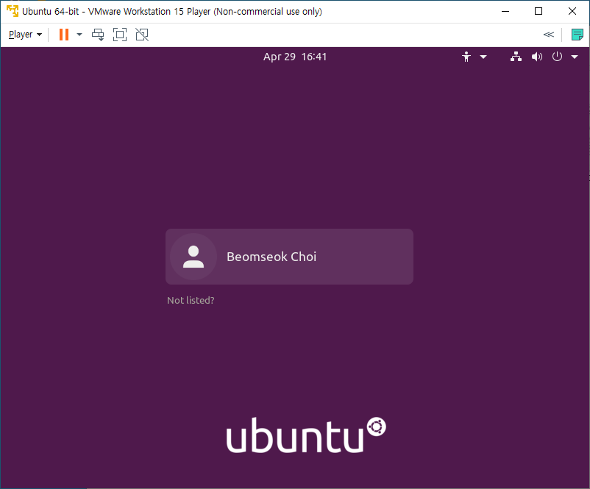Select user Beomseok Choi to log in

(x=289, y=257)
